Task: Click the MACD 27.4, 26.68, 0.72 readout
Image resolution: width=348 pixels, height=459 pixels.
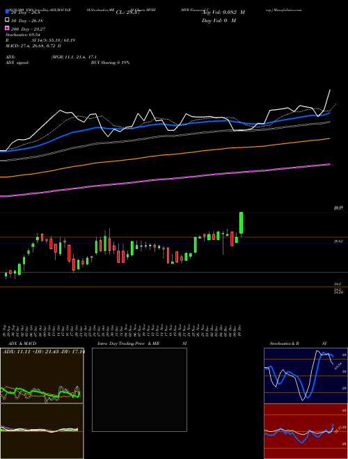Action: pyautogui.click(x=33, y=46)
